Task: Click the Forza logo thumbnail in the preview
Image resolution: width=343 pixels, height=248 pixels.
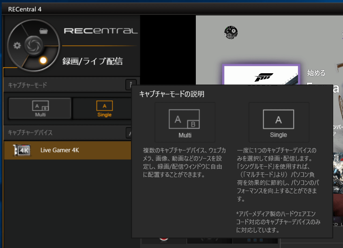Action: 261,75
